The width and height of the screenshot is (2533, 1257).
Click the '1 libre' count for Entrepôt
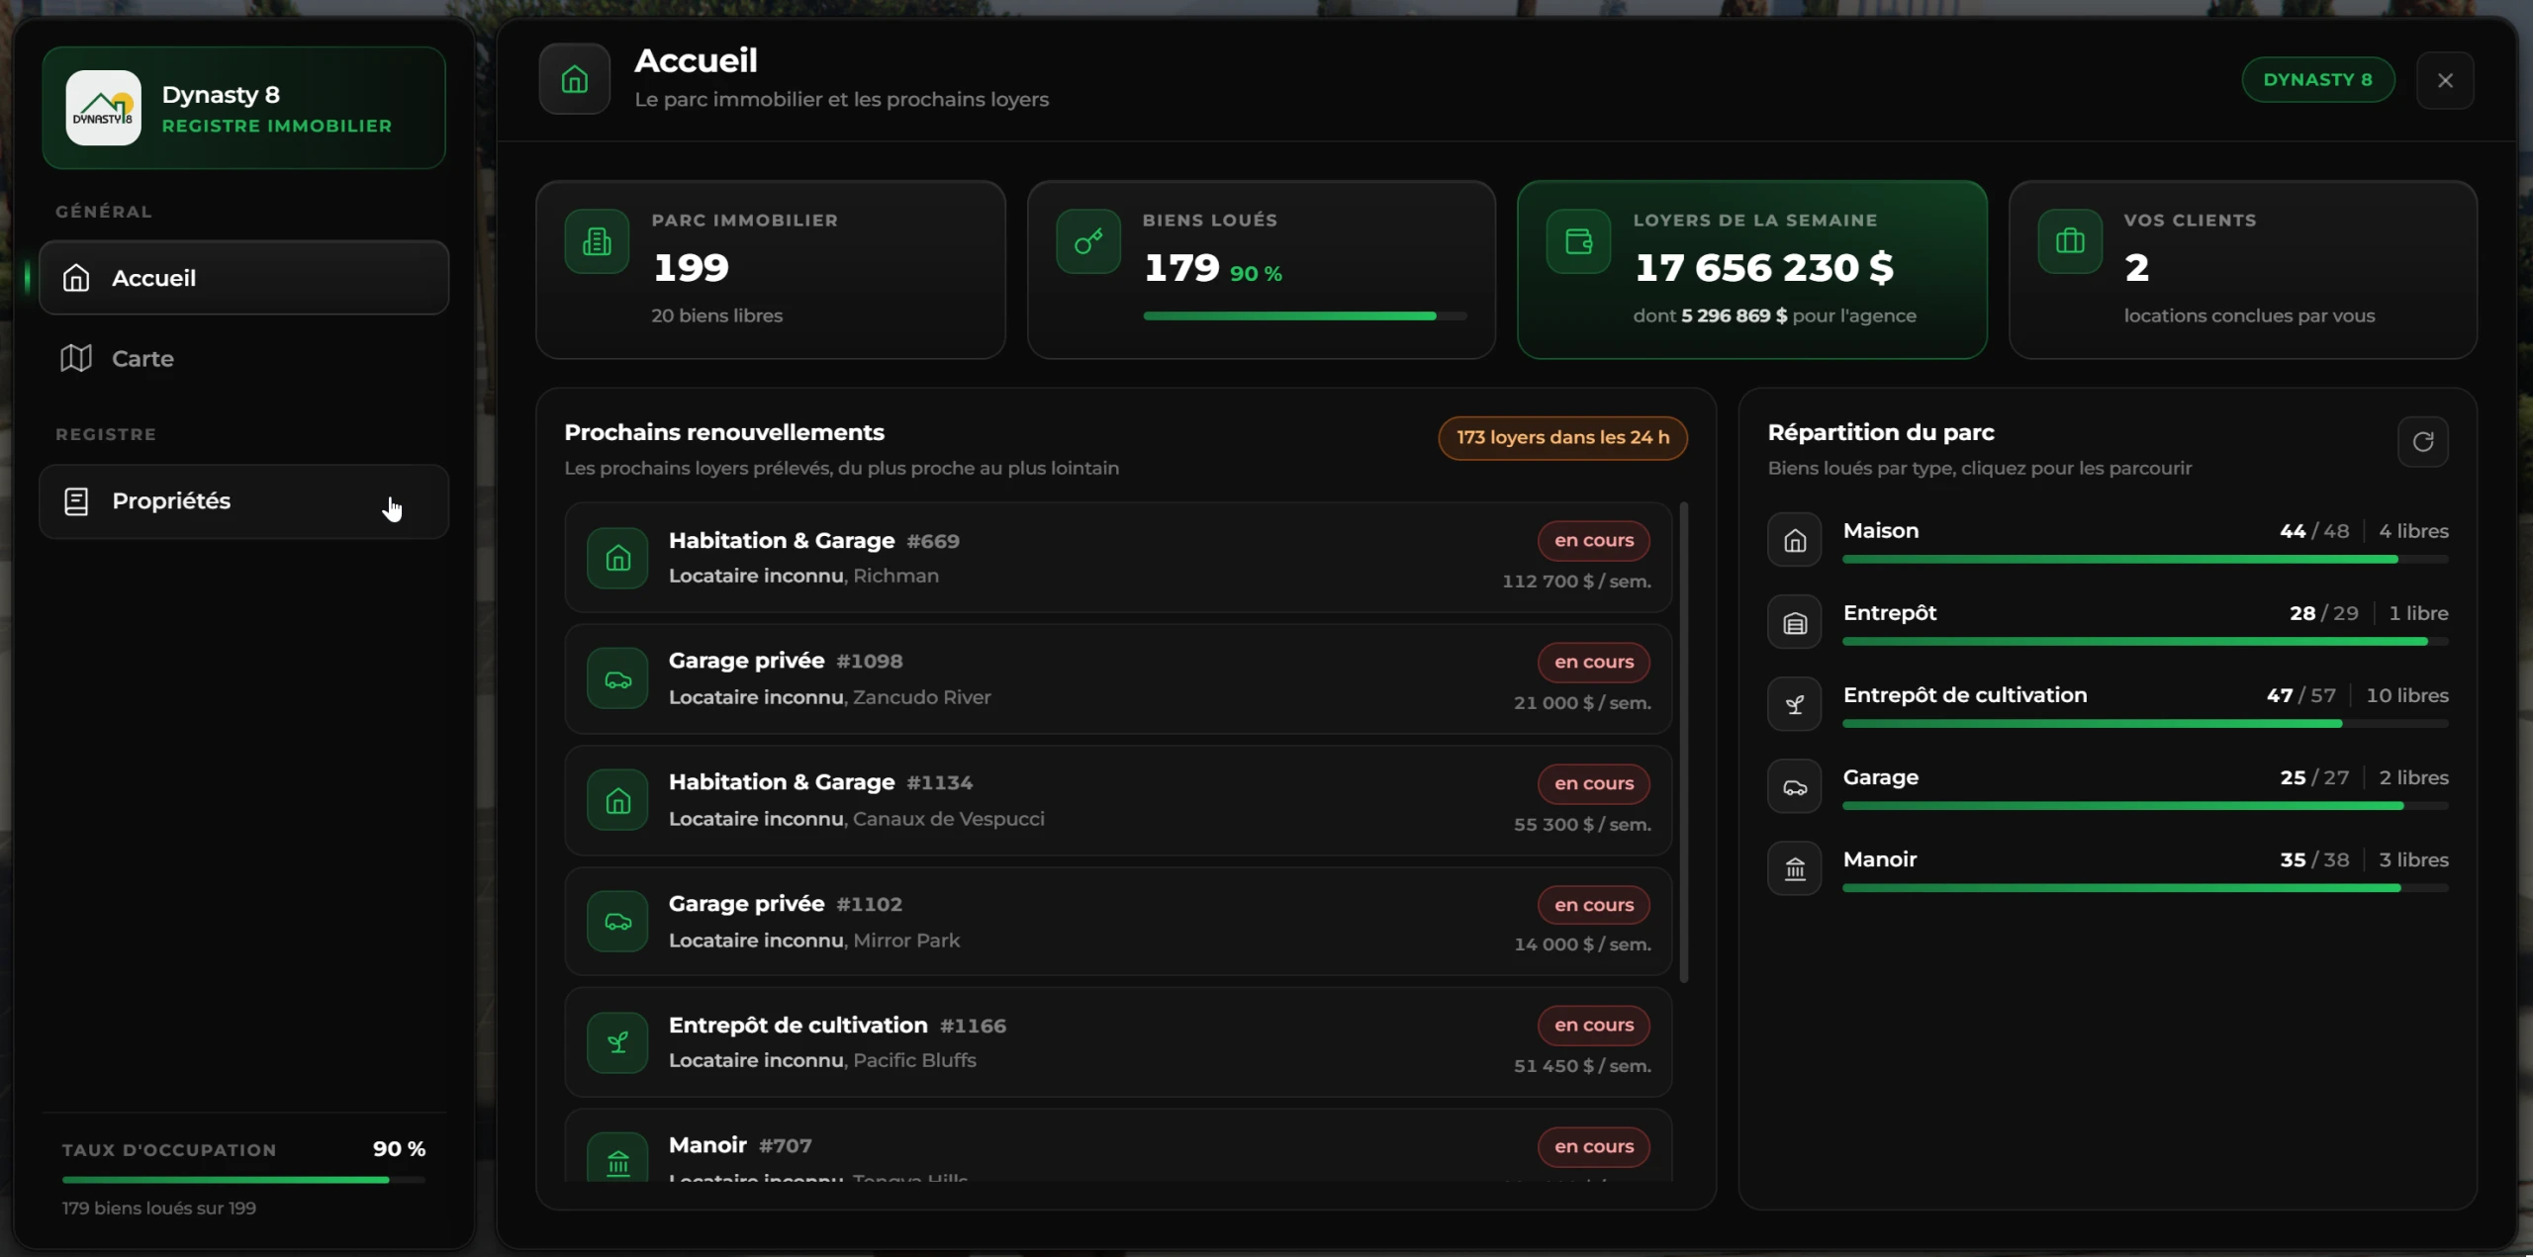pos(2418,613)
